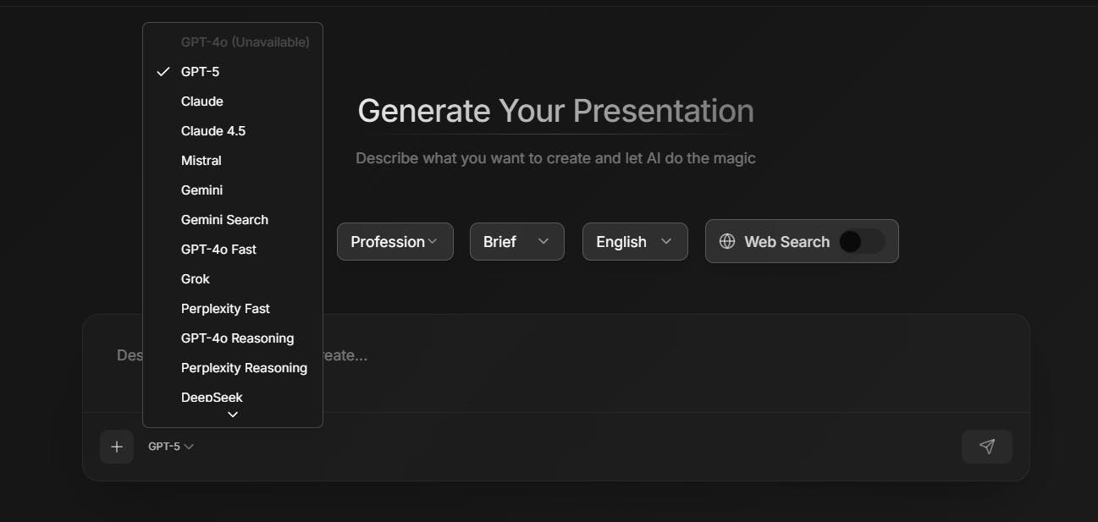
Task: Select Perplexity Reasoning model
Action: pyautogui.click(x=233, y=368)
